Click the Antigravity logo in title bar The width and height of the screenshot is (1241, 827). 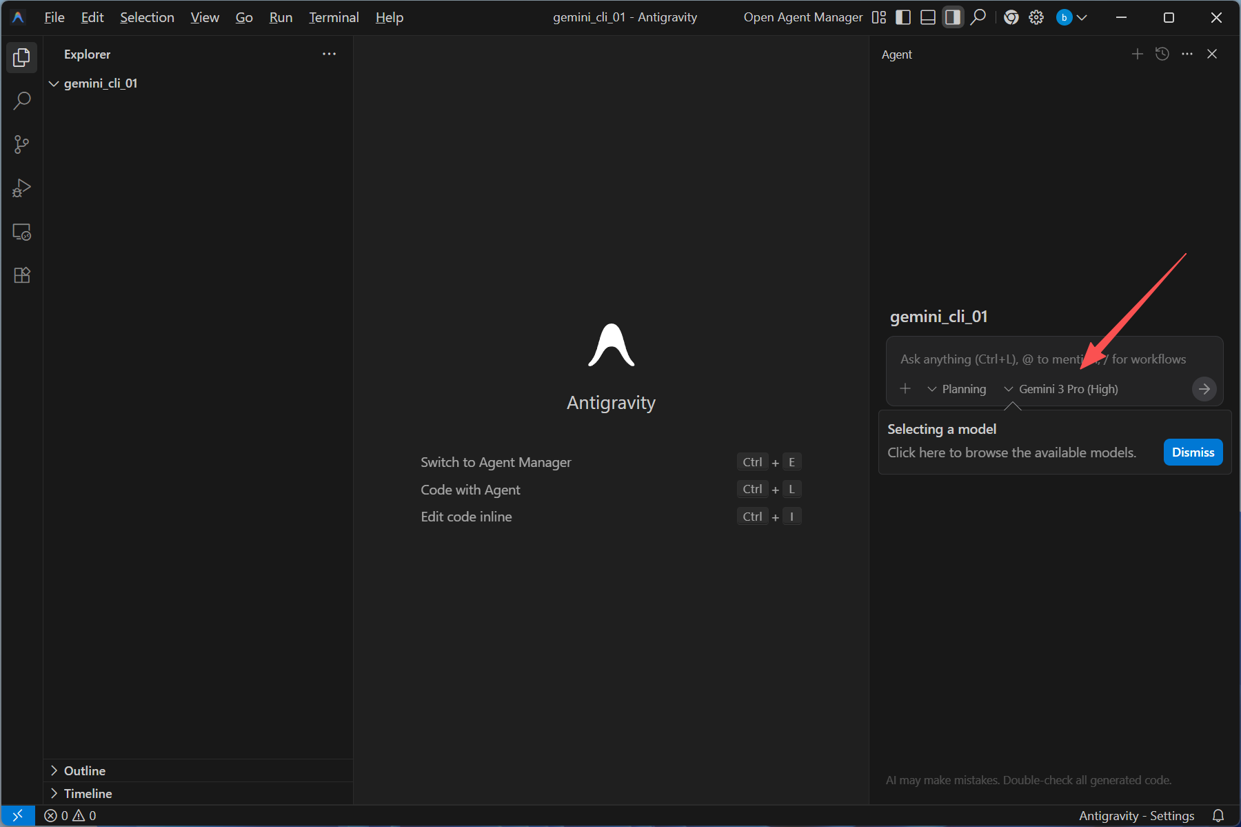19,17
